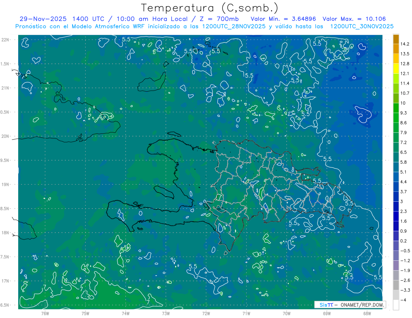Click the colorbar value "-4"

click(404, 300)
